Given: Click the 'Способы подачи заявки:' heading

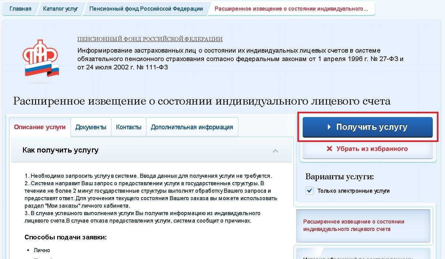Looking at the screenshot, I should coord(66,237).
